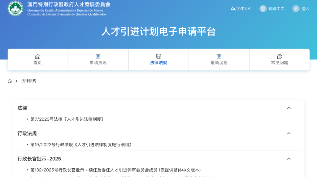Click the Macau government emblem logo

coord(15,9)
